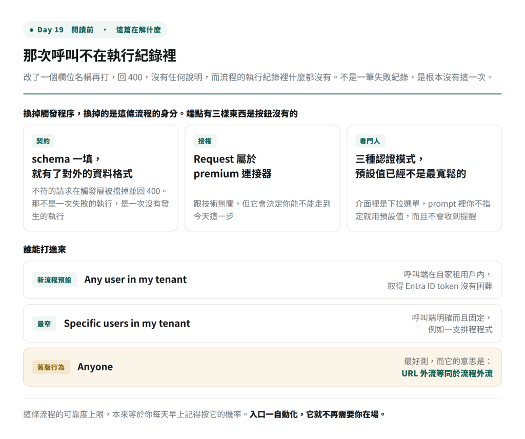The height and width of the screenshot is (439, 525).
Task: Click the bold closing line "入口一自動化，它就不再需要你在場。"
Action: point(318,414)
